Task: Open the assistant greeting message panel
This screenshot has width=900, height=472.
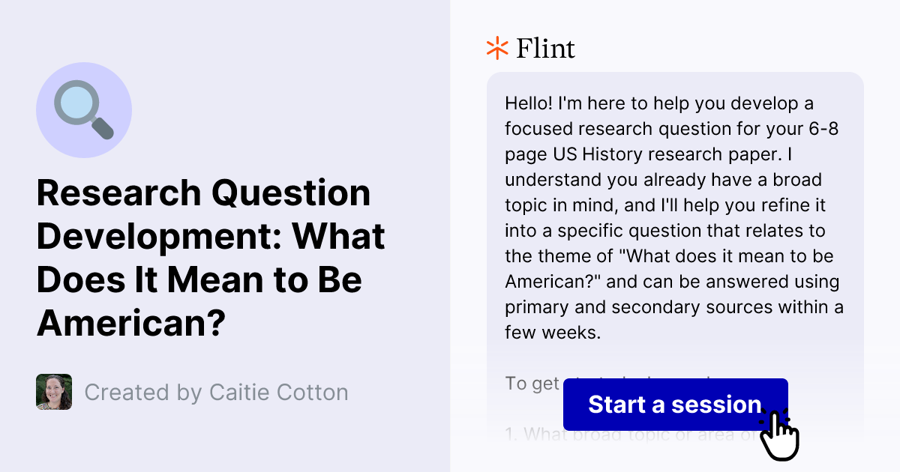Action: (675, 217)
